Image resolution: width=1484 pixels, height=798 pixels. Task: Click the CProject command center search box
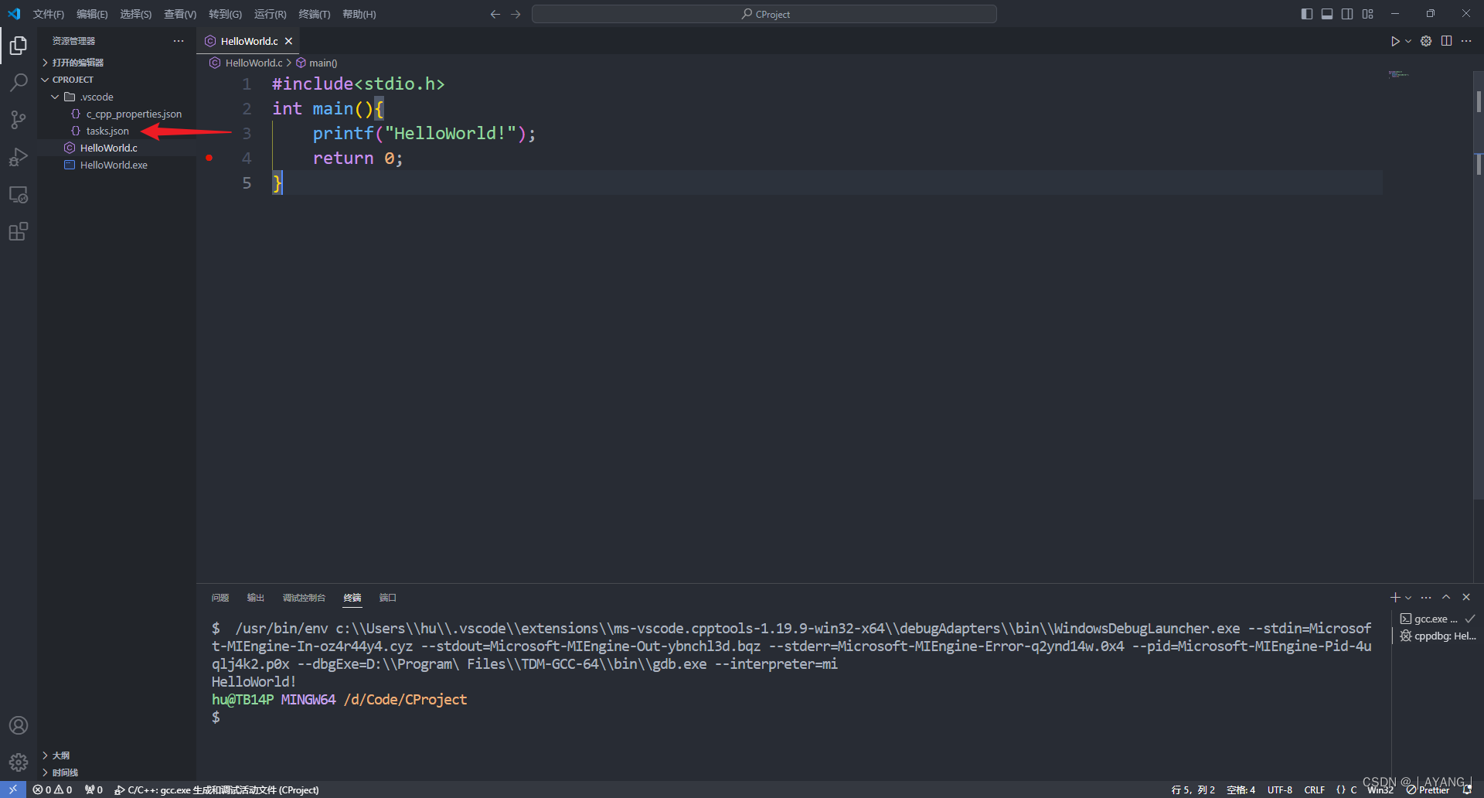pos(764,14)
